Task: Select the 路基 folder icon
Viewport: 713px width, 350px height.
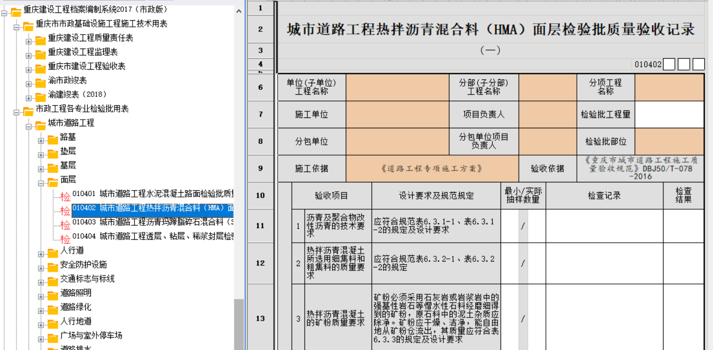Action: (x=53, y=139)
